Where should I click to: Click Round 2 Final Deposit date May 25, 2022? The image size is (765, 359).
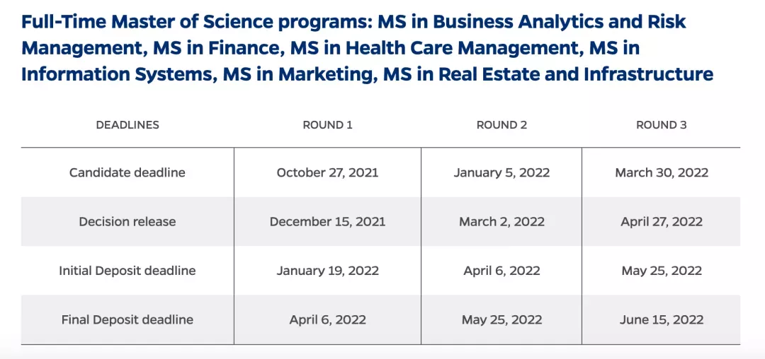click(x=501, y=320)
